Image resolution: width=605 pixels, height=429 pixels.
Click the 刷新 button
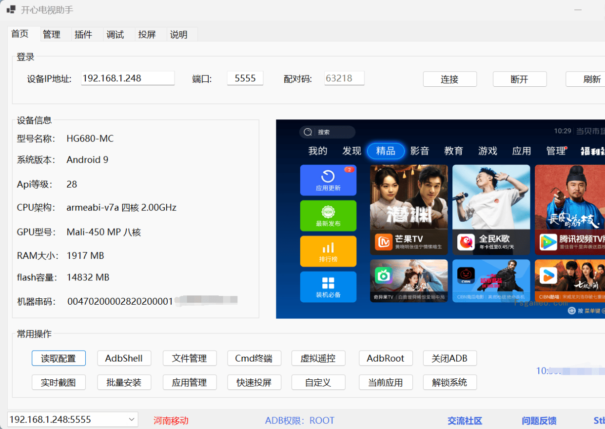pyautogui.click(x=586, y=79)
